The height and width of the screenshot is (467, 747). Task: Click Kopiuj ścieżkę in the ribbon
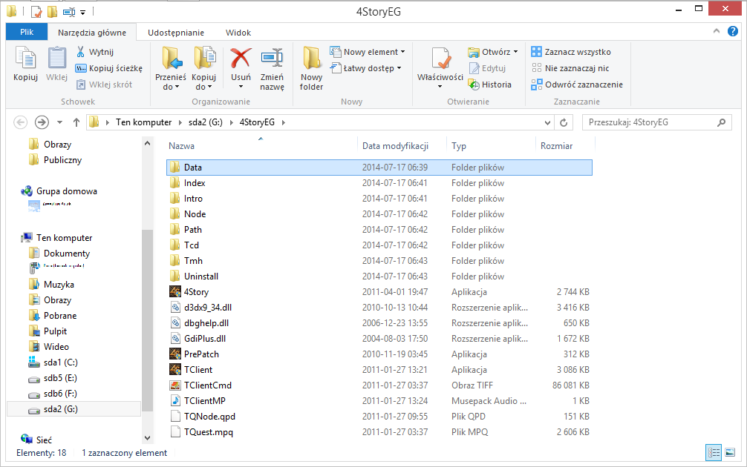[109, 68]
